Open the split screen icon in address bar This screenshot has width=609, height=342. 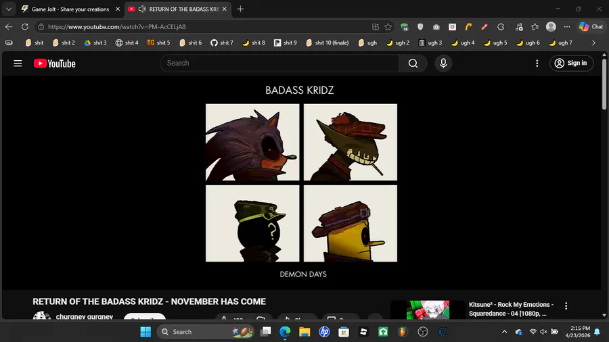click(x=375, y=27)
